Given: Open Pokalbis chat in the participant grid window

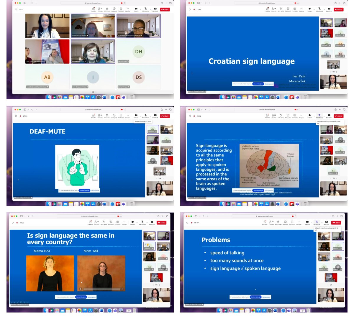Looking at the screenshot, I should click(x=94, y=9).
